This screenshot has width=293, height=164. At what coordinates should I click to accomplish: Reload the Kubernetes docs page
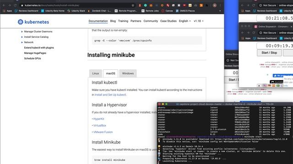(15, 5)
